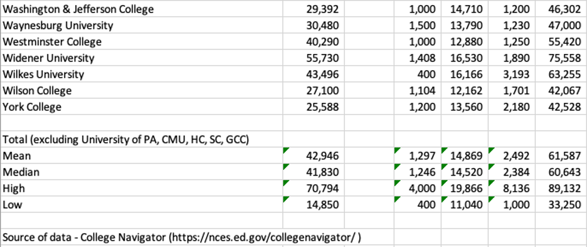Select the cell showing 13,790
Image resolution: width=587 pixels, height=247 pixels.
coord(465,26)
